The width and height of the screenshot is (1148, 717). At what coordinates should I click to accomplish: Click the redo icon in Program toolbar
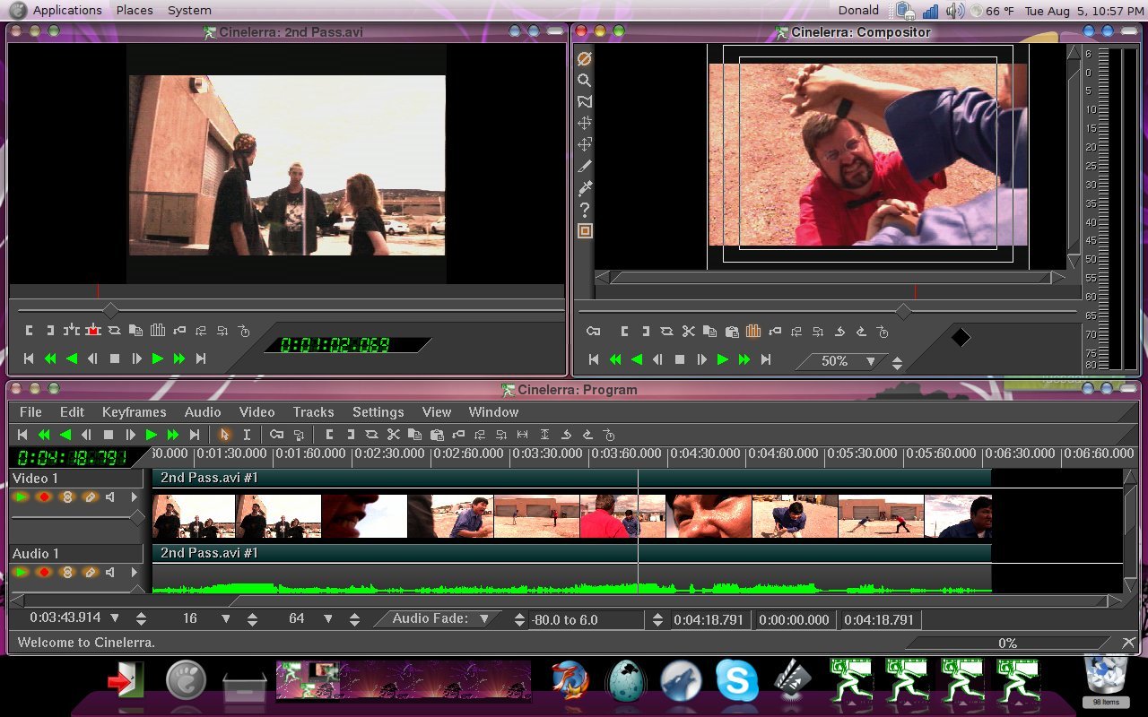click(587, 435)
